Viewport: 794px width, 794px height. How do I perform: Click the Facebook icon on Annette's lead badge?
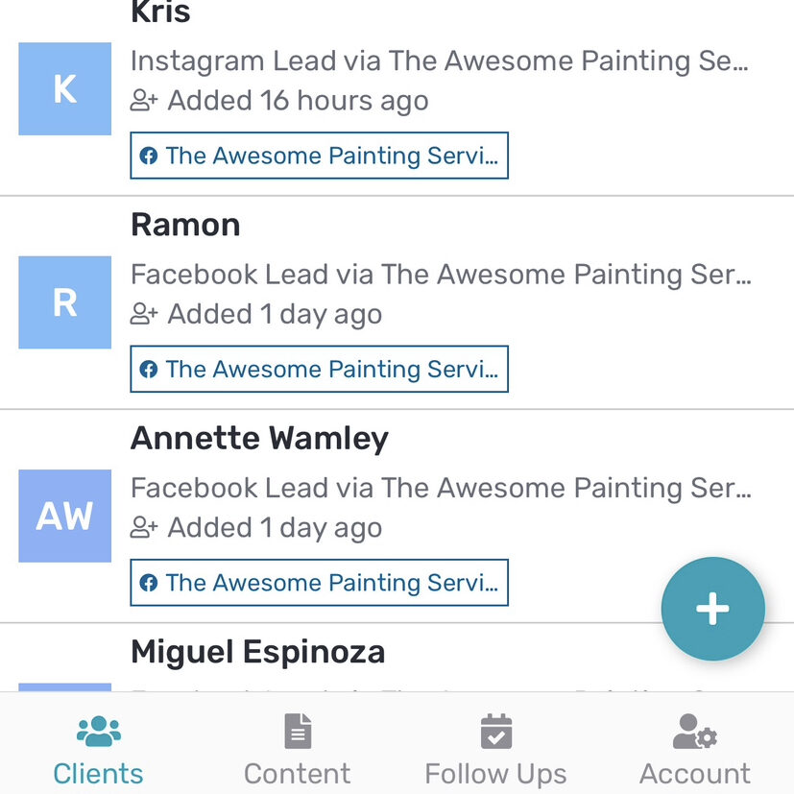[149, 583]
